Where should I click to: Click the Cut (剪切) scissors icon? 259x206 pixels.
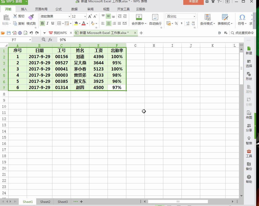pyautogui.click(x=15, y=16)
